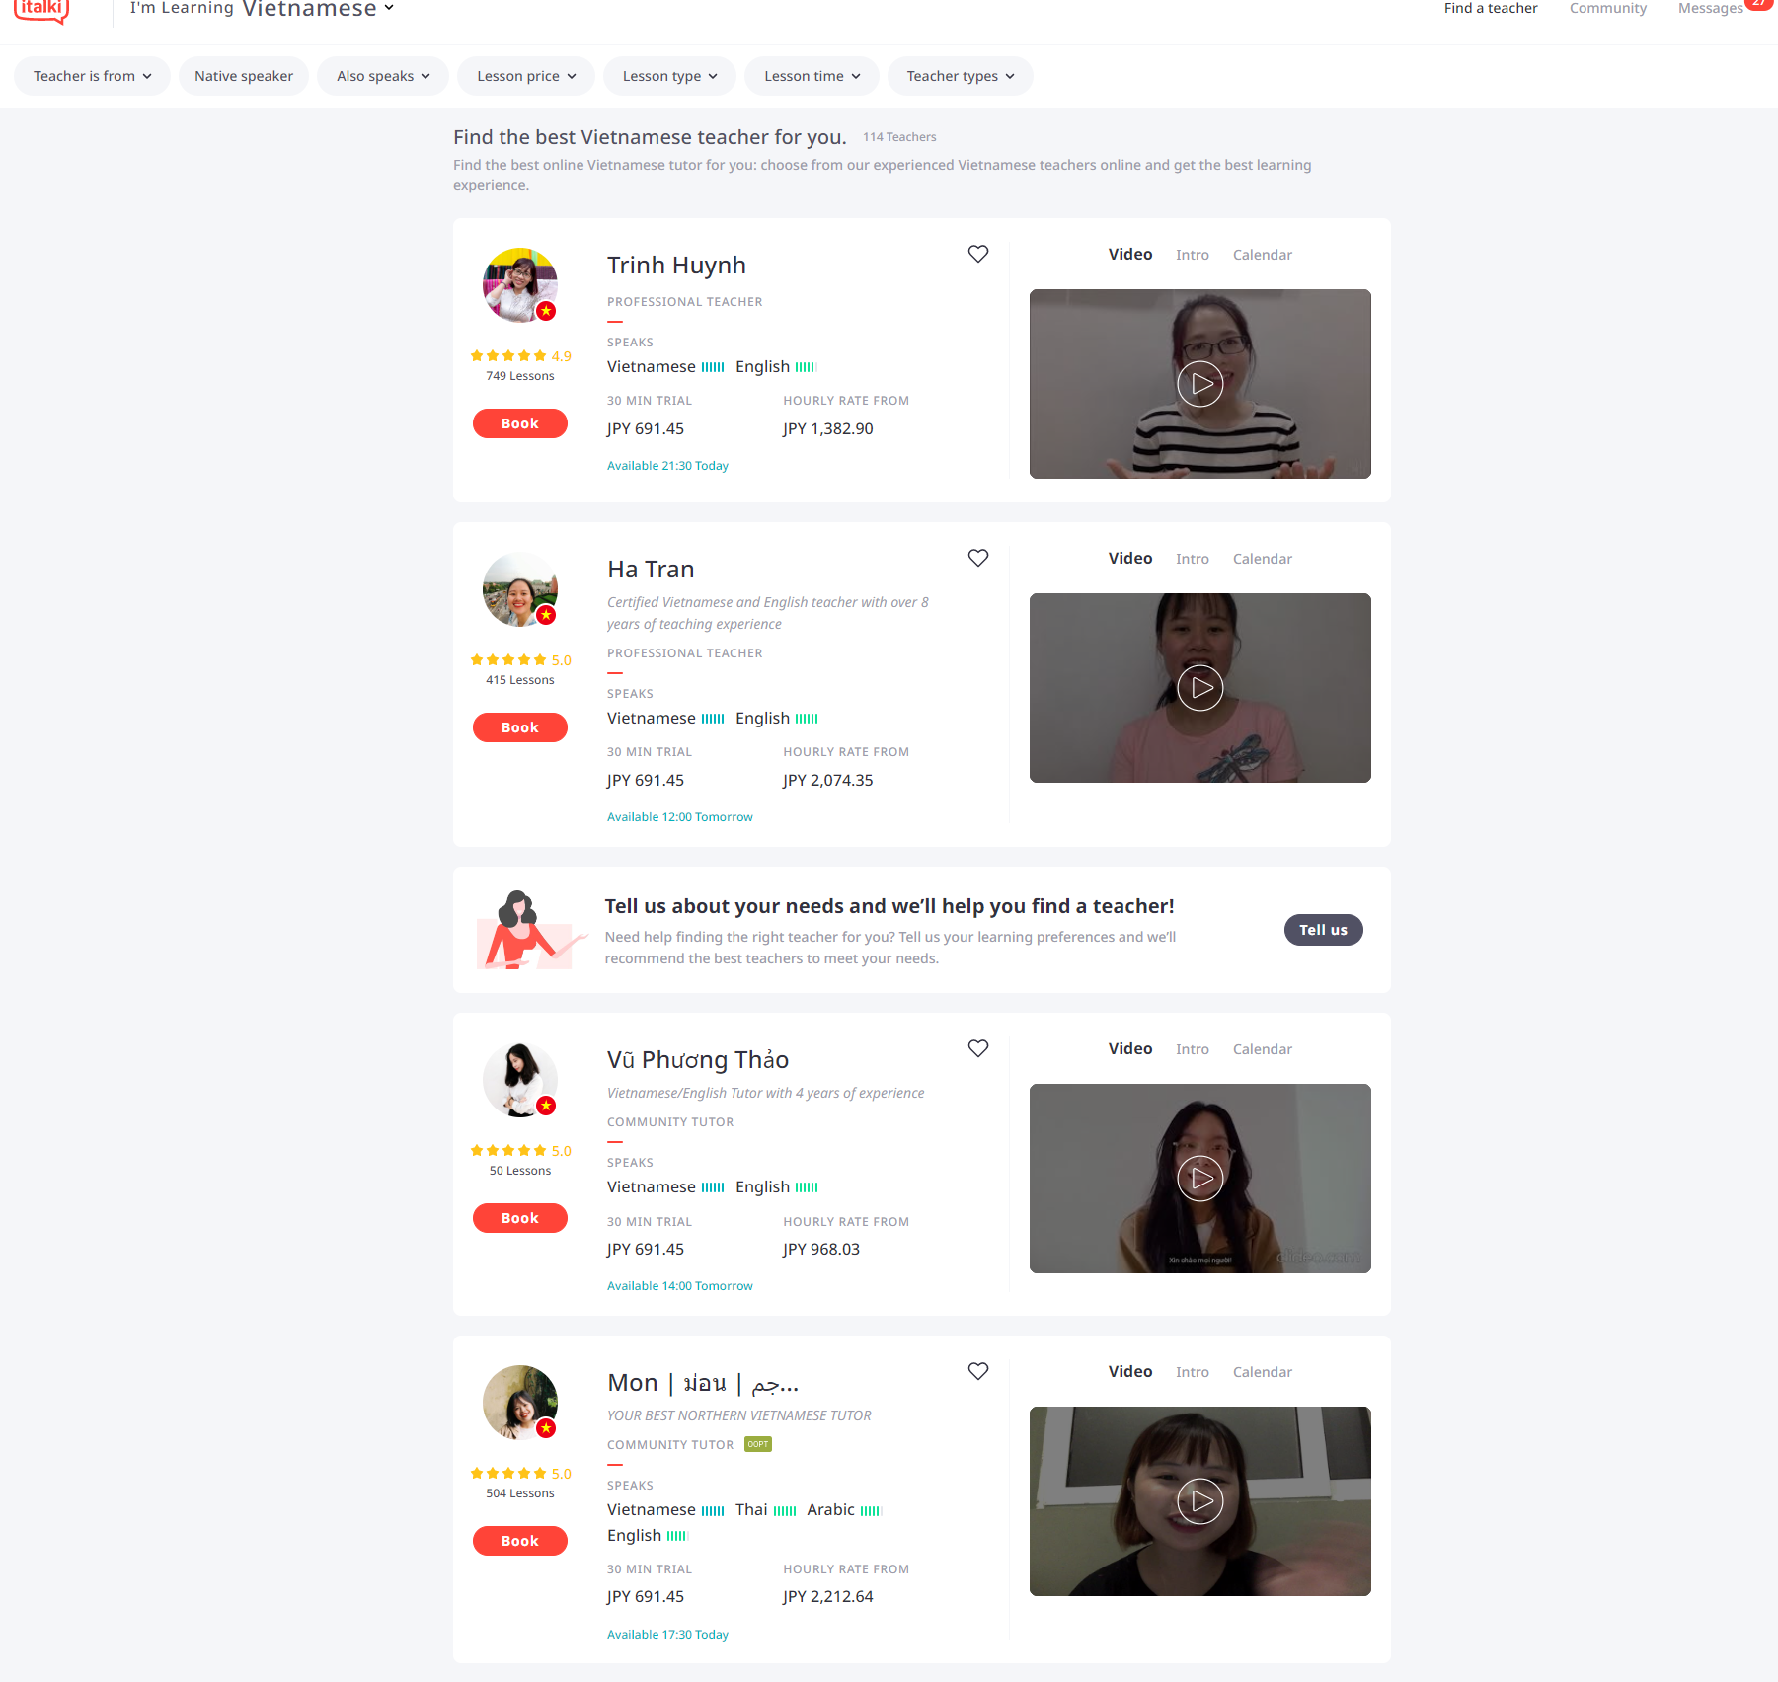Play Vũ Phương Thảo's intro video
Screen dimensions: 1778x1682
[1200, 1179]
